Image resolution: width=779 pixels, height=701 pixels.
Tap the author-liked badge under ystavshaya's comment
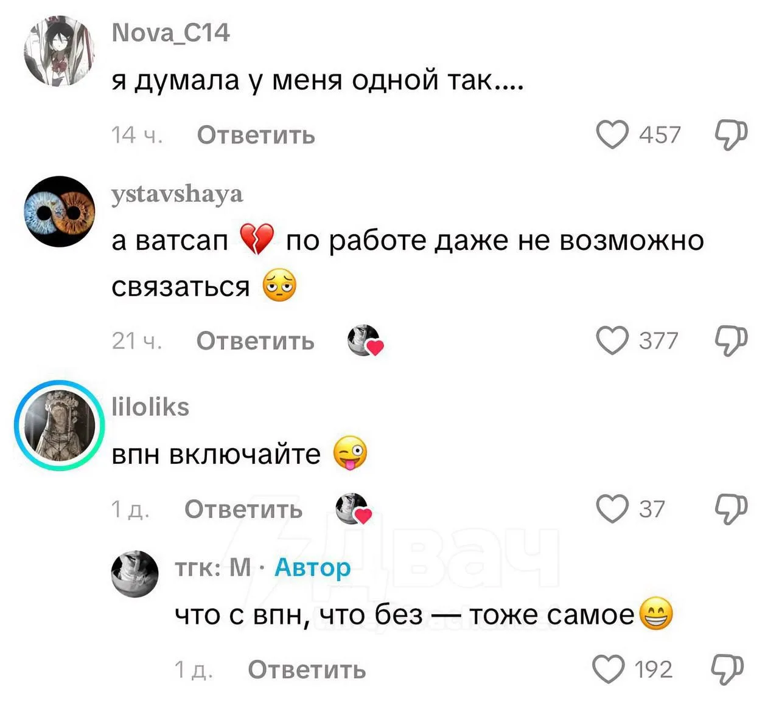[x=366, y=340]
